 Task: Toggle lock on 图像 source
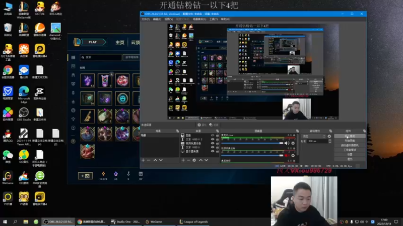pyautogui.click(x=218, y=135)
